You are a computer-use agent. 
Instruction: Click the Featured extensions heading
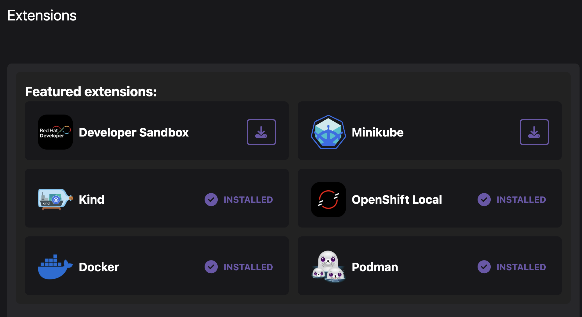[91, 92]
